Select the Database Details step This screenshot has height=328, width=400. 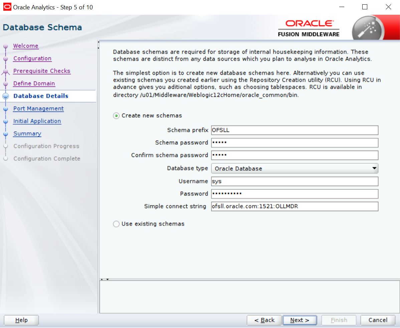click(41, 96)
